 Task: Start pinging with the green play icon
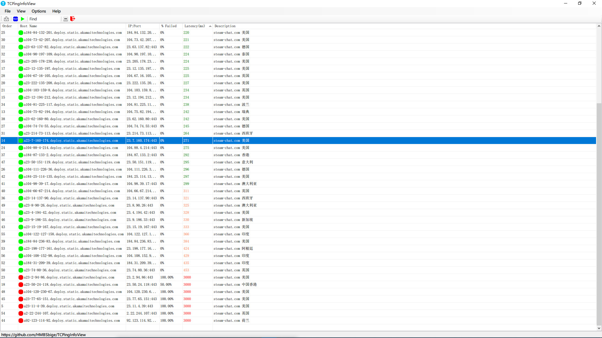pos(23,19)
